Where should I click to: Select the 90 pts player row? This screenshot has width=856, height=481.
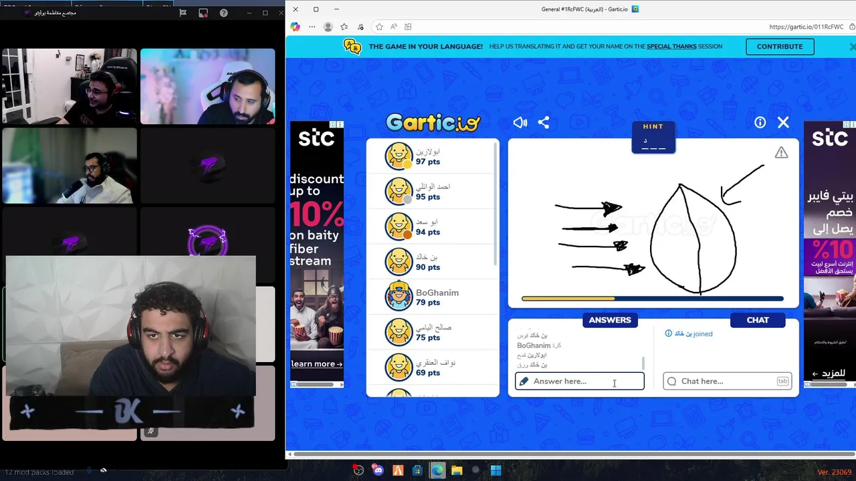point(433,262)
